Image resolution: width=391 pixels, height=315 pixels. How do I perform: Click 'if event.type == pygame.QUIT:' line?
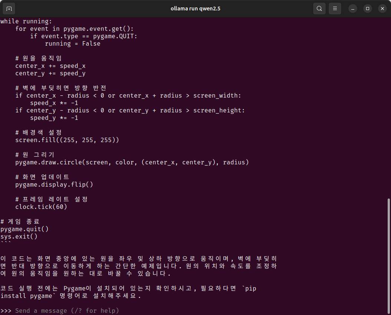(x=83, y=36)
